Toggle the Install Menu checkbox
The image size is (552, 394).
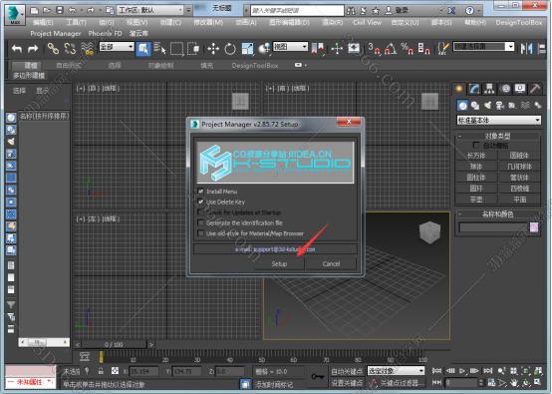200,192
